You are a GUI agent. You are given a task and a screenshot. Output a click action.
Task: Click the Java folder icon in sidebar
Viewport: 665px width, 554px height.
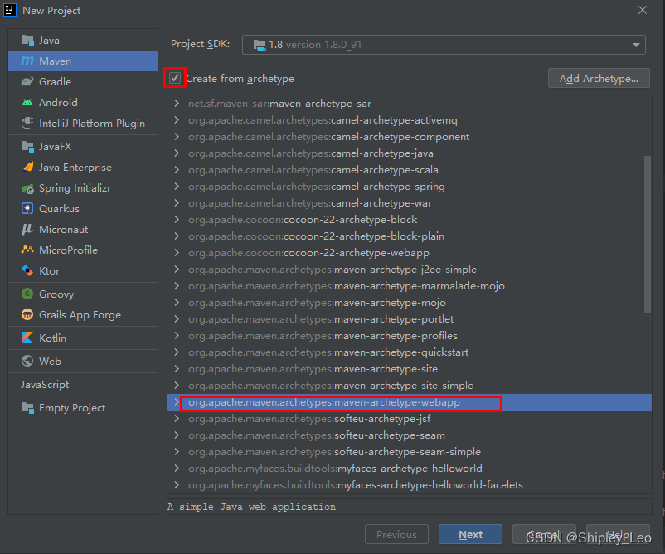pyautogui.click(x=27, y=41)
